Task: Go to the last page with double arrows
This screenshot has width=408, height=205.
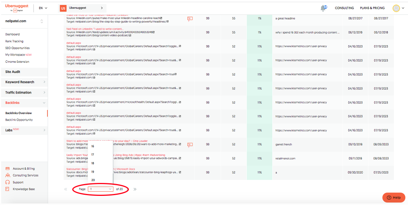Action: 135,189
